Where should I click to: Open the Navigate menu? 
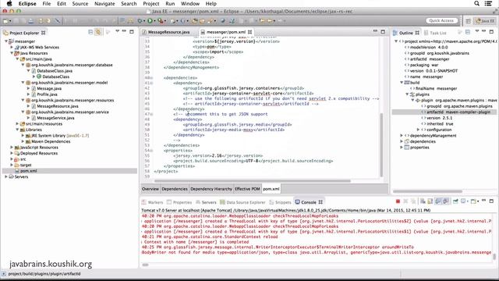[104, 3]
